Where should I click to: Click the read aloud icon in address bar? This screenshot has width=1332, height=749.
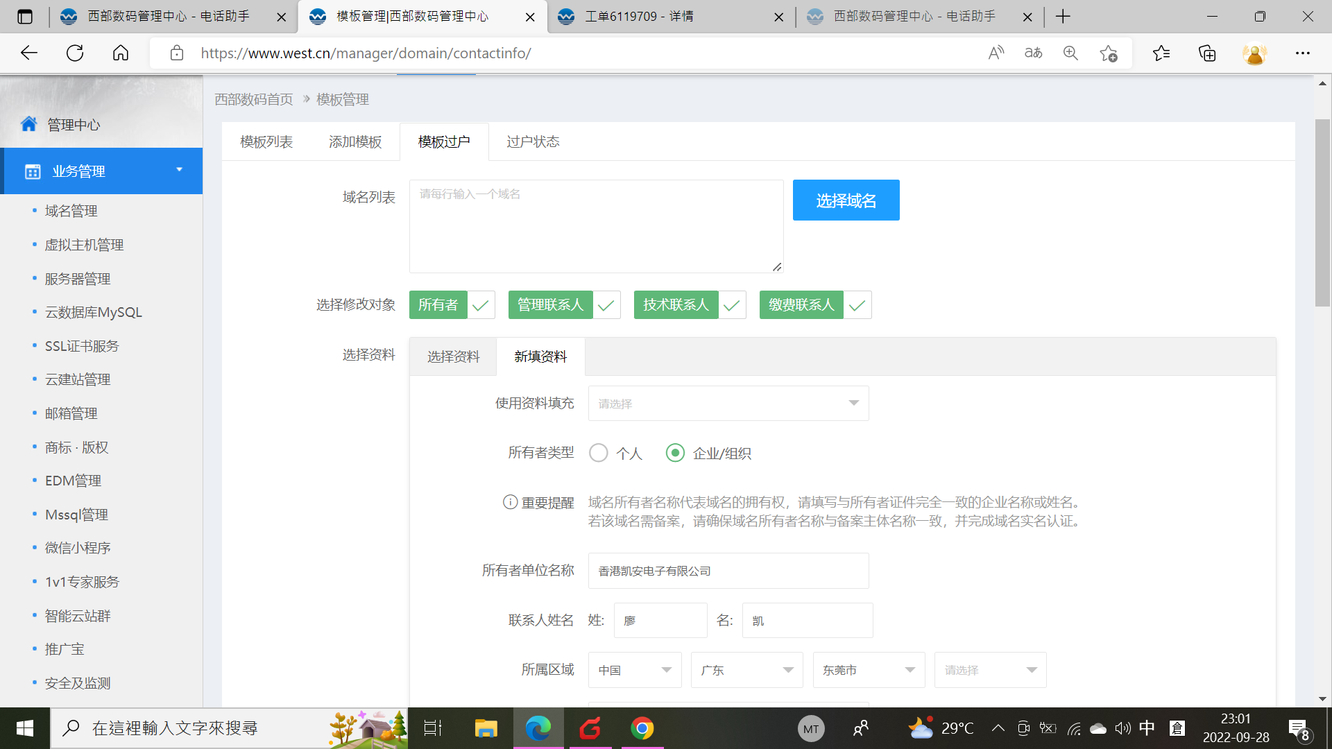[x=996, y=53]
